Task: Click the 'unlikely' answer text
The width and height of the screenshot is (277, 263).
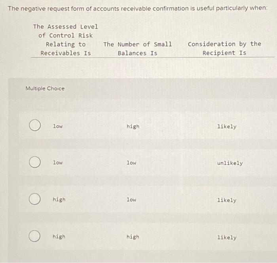Action: coord(230,163)
